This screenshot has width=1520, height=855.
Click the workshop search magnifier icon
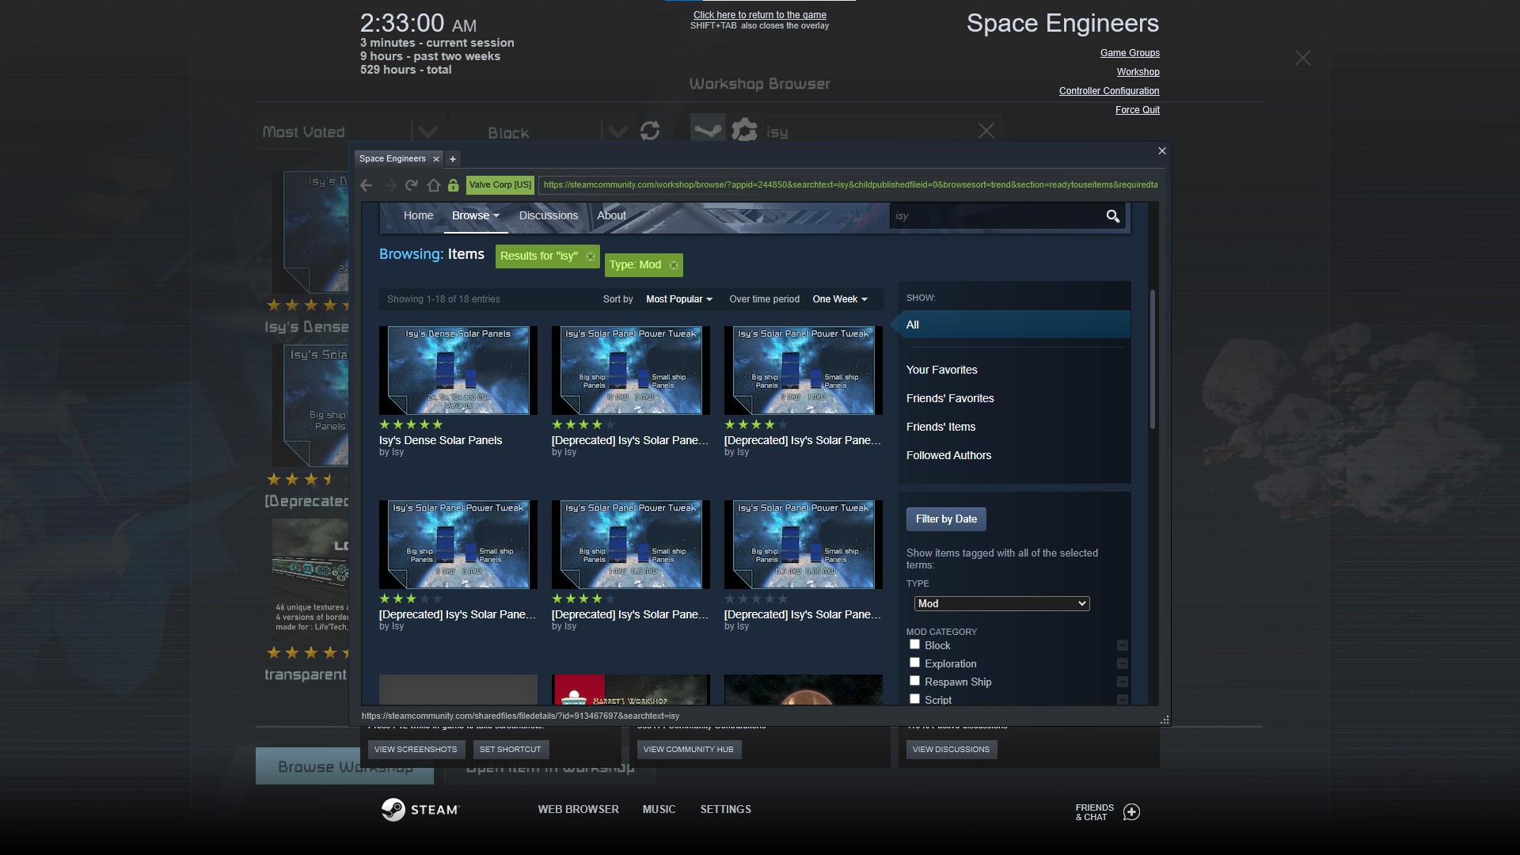click(1112, 216)
